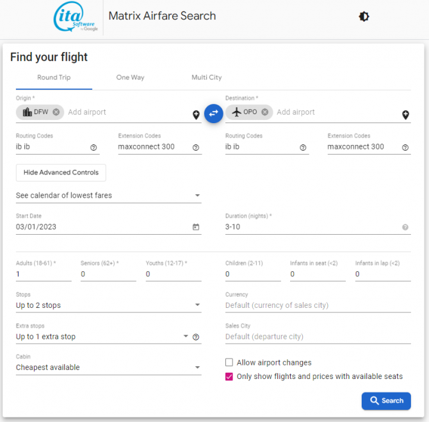Viewport: 429px width, 422px height.
Task: Uncheck Only show flights with available seats
Action: (229, 376)
